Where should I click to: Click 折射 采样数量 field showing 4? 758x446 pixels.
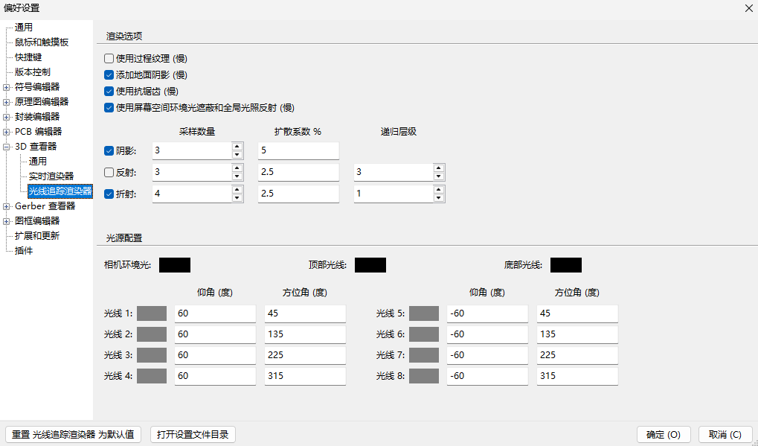point(192,194)
